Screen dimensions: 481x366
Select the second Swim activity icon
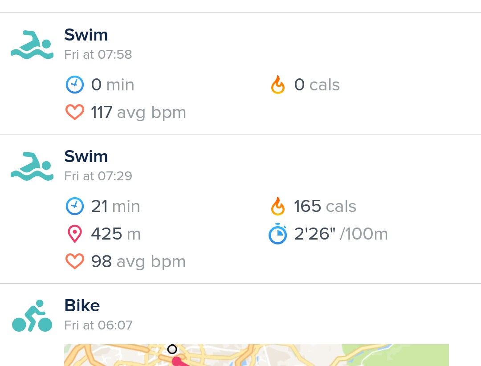32,165
